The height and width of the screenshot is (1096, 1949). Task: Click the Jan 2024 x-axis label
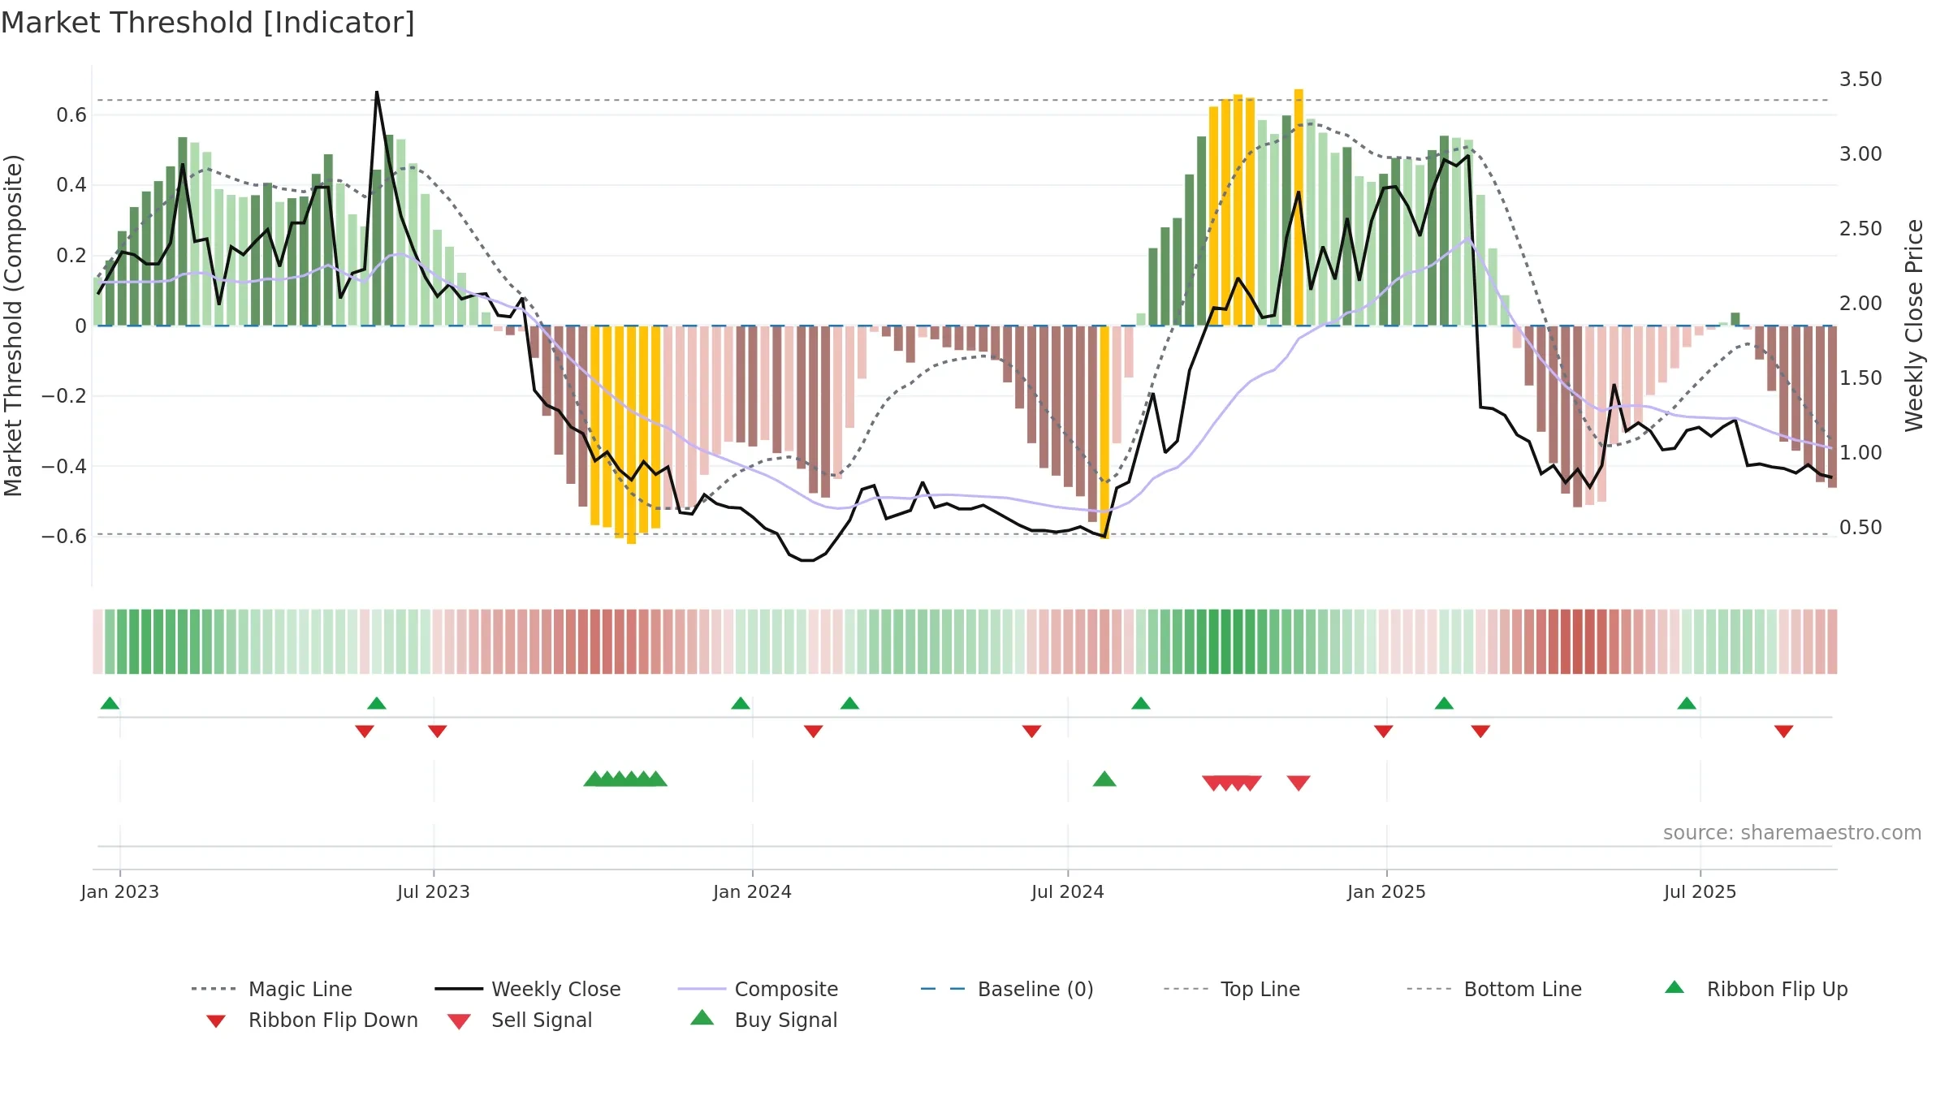click(x=753, y=891)
